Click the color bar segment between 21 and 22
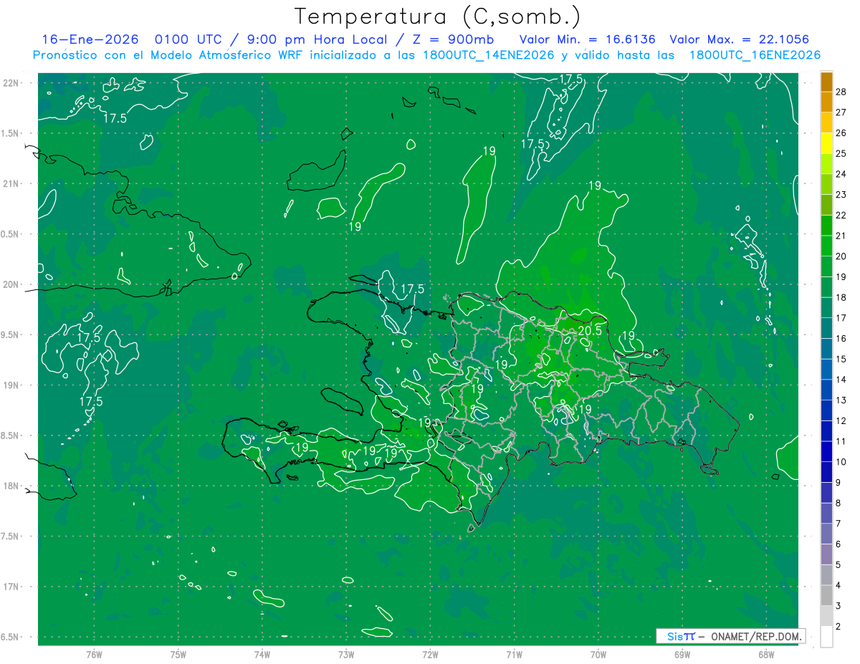This screenshot has width=860, height=664. point(827,226)
